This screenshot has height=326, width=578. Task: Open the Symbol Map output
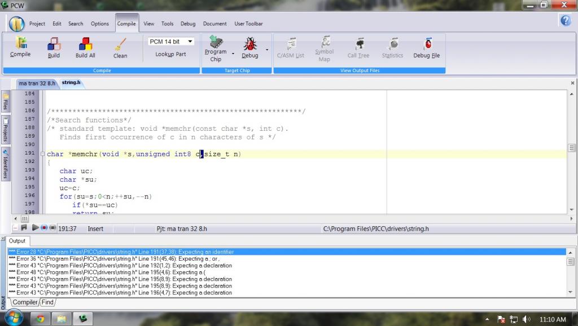325,49
